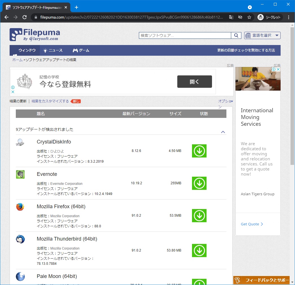Click the translate page icon
295x285 pixels.
(231, 17)
